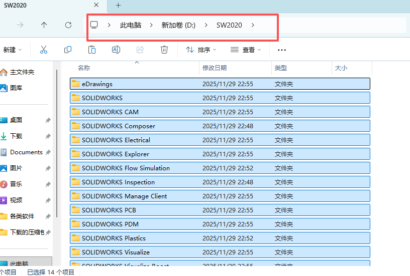Click the Gallery icon in sidebar
This screenshot has height=276, width=410.
(4, 88)
